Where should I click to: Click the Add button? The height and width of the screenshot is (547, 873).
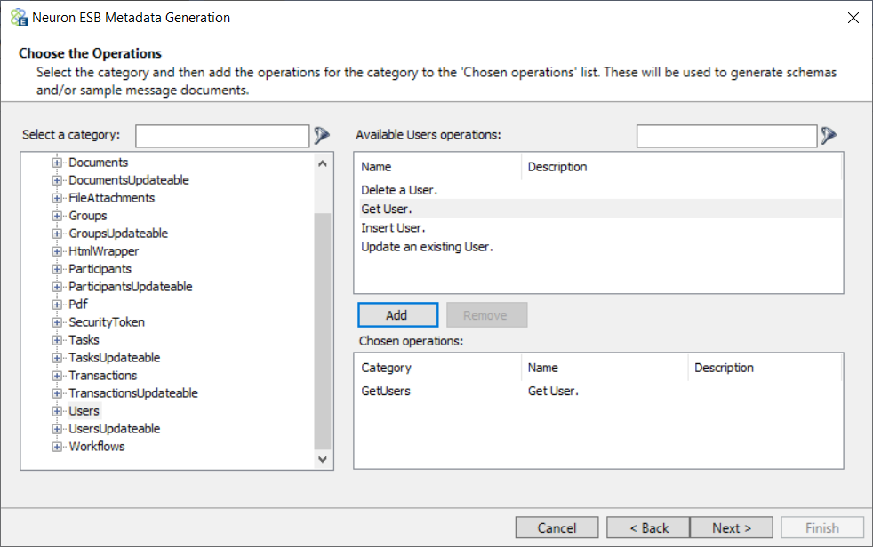click(397, 315)
